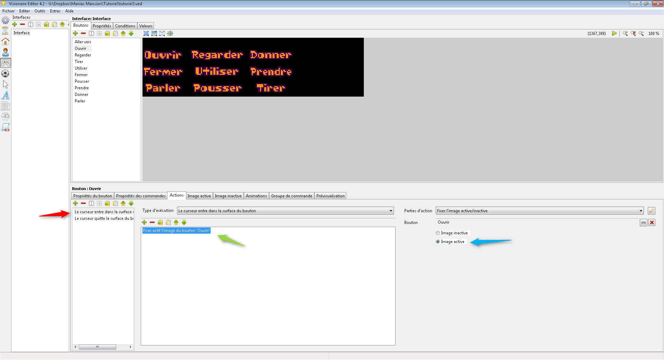Click the green play button in preview toolbar
The height and width of the screenshot is (360, 664).
pos(614,34)
